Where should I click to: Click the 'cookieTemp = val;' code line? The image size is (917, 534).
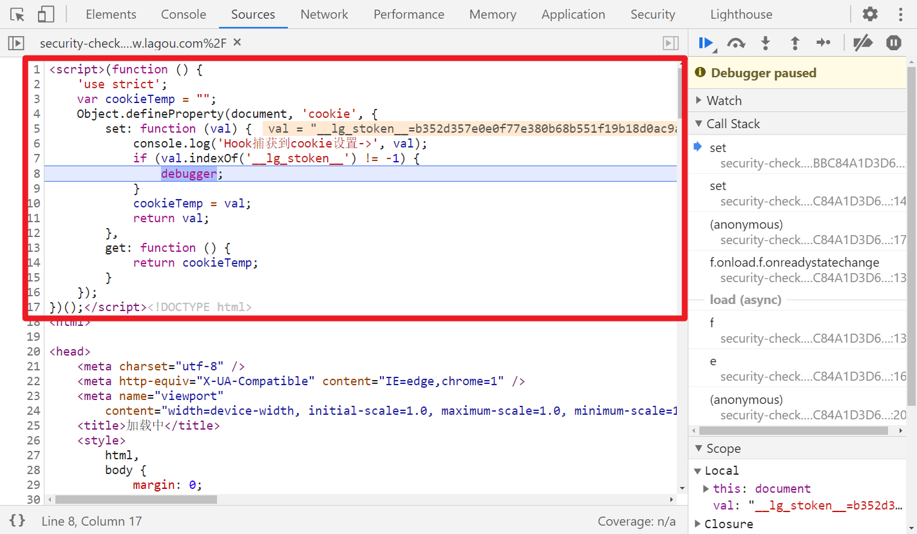(x=192, y=203)
